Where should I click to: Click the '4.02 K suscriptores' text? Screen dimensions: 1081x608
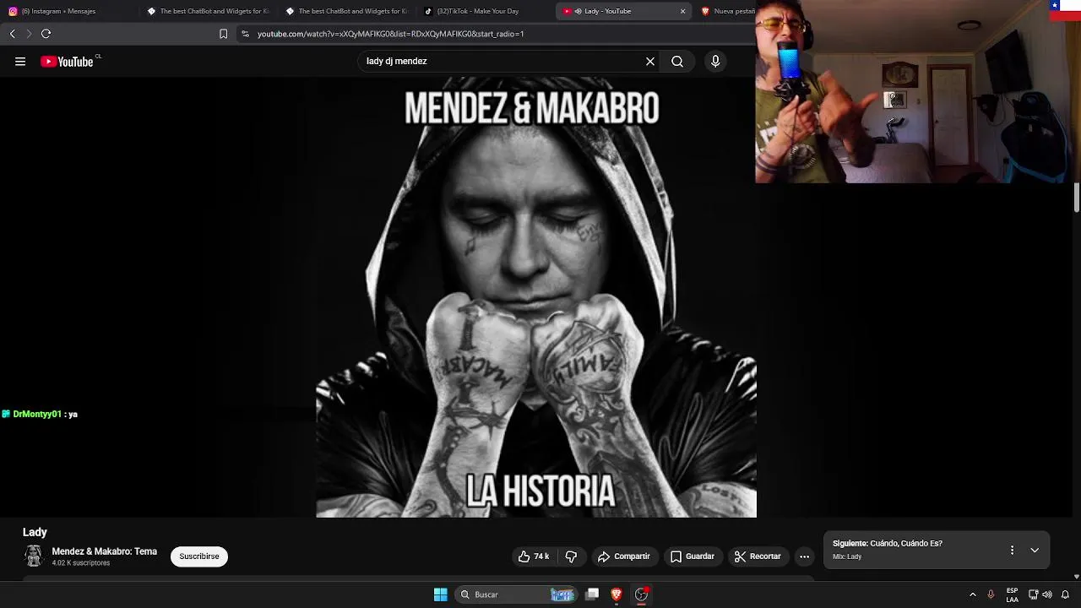pyautogui.click(x=81, y=563)
